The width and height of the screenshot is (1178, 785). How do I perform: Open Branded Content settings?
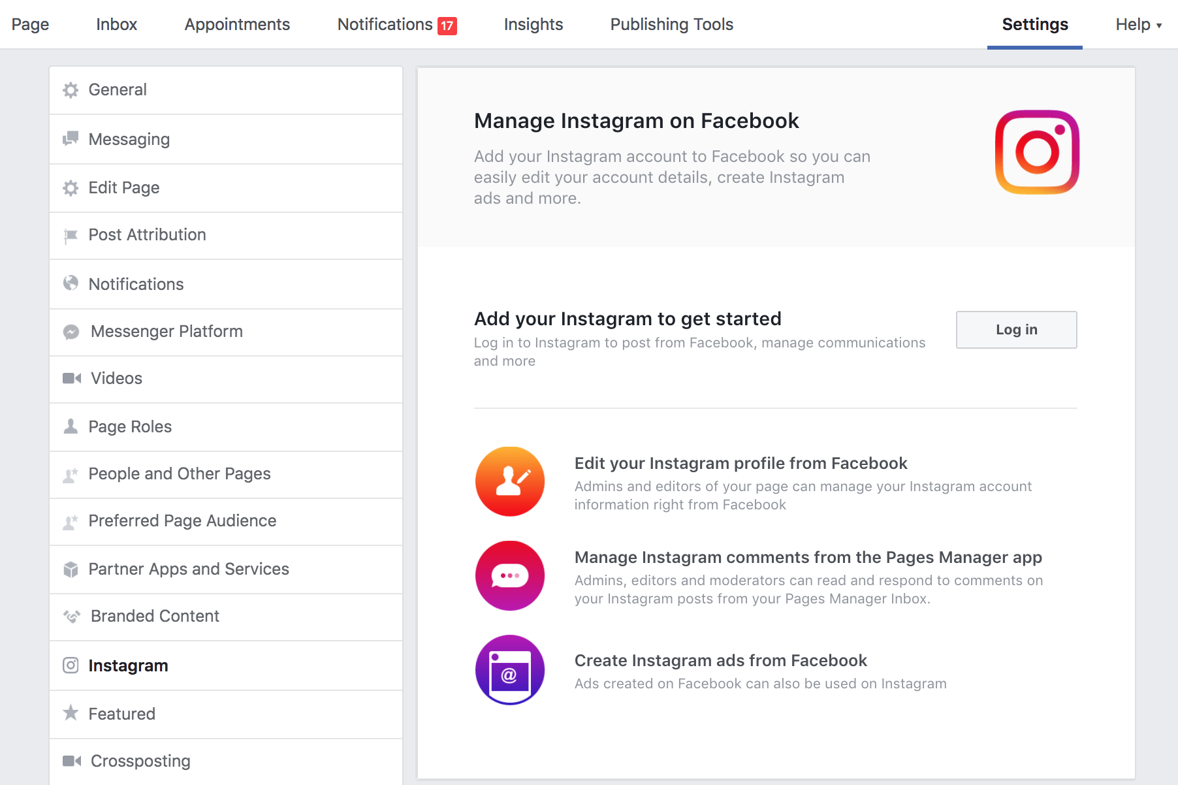[155, 616]
